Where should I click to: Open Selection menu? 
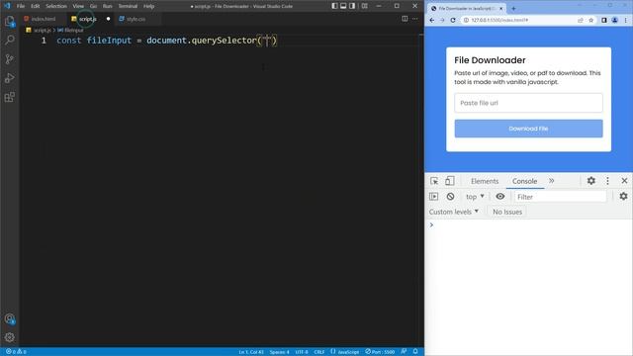click(56, 6)
